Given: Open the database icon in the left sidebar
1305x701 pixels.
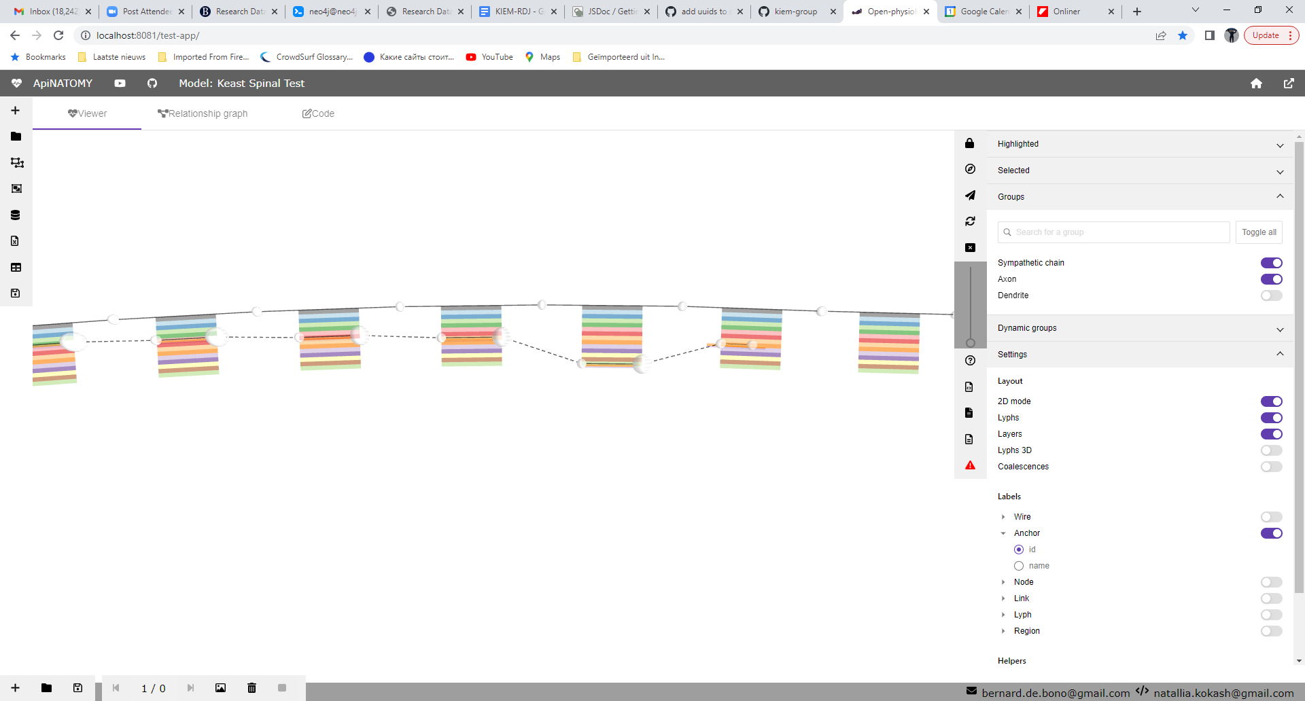Looking at the screenshot, I should click(x=16, y=215).
